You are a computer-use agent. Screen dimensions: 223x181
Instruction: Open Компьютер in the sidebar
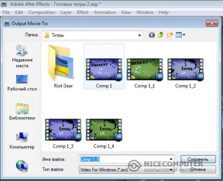[22, 140]
